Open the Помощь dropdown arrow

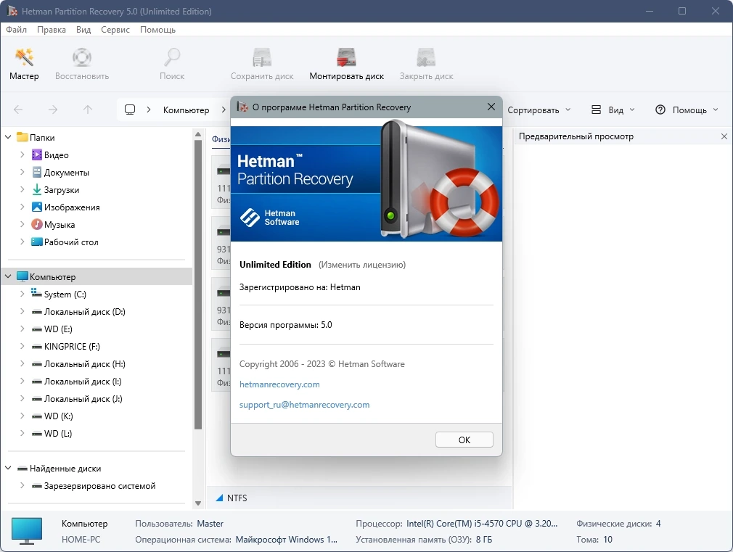(716, 110)
